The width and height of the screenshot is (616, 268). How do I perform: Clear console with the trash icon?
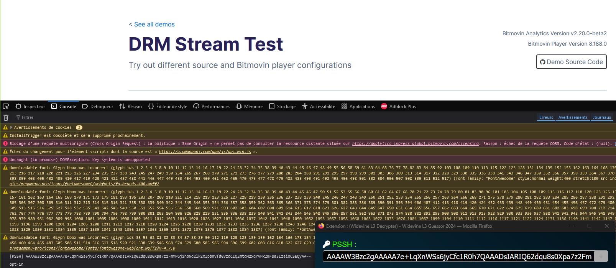click(6, 117)
